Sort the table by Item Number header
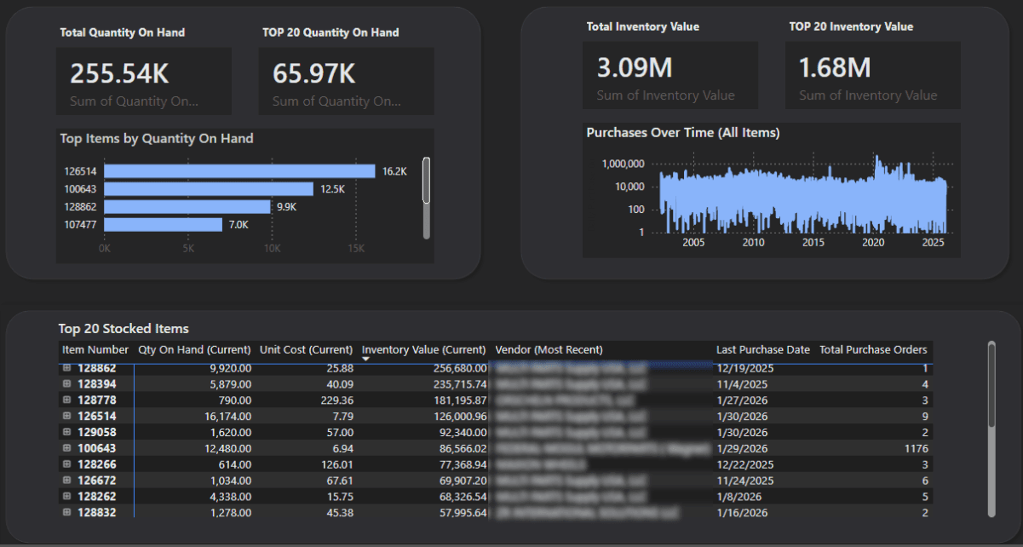Screen dimensions: 1023x547 (95, 349)
